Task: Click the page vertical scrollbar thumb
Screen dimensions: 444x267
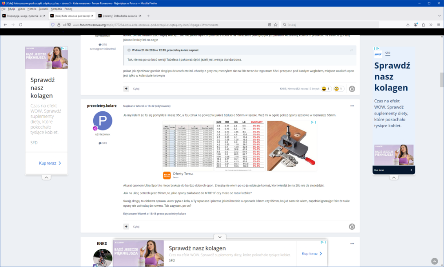Action: (441, 80)
